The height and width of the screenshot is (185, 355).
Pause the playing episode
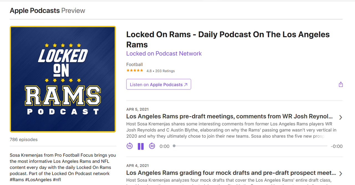(x=141, y=146)
